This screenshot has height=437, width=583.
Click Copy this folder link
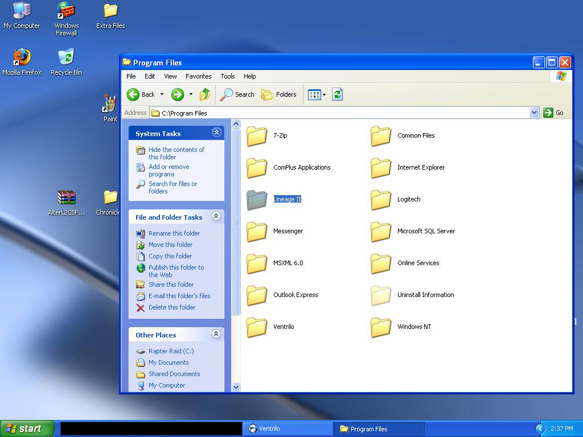pos(170,256)
